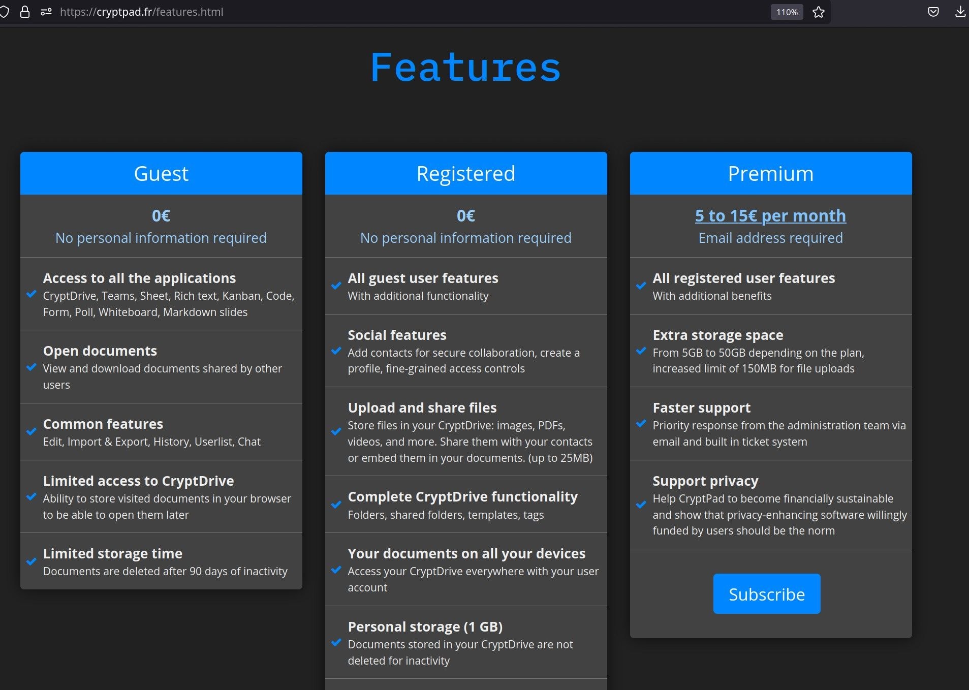Image resolution: width=969 pixels, height=690 pixels.
Task: Click the Personal storage (1 GB) heading
Action: pos(425,626)
